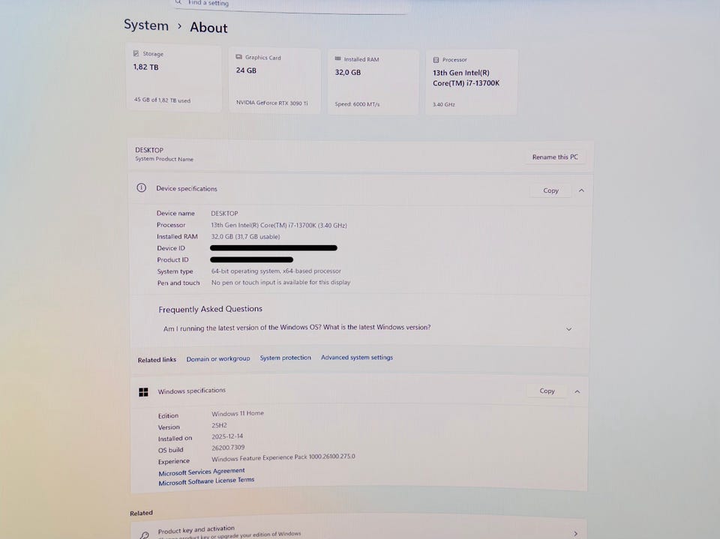
Task: Expand the latest Windows version FAQ
Action: (x=569, y=329)
